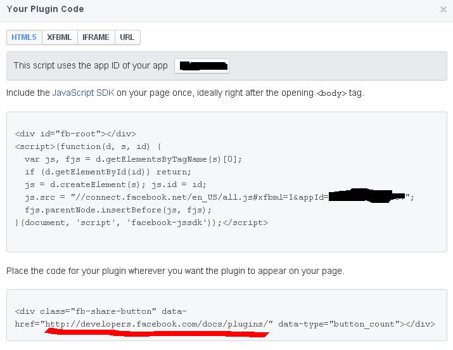Click the facebook-jssdk closing script line
This screenshot has height=350, width=453.
(141, 223)
